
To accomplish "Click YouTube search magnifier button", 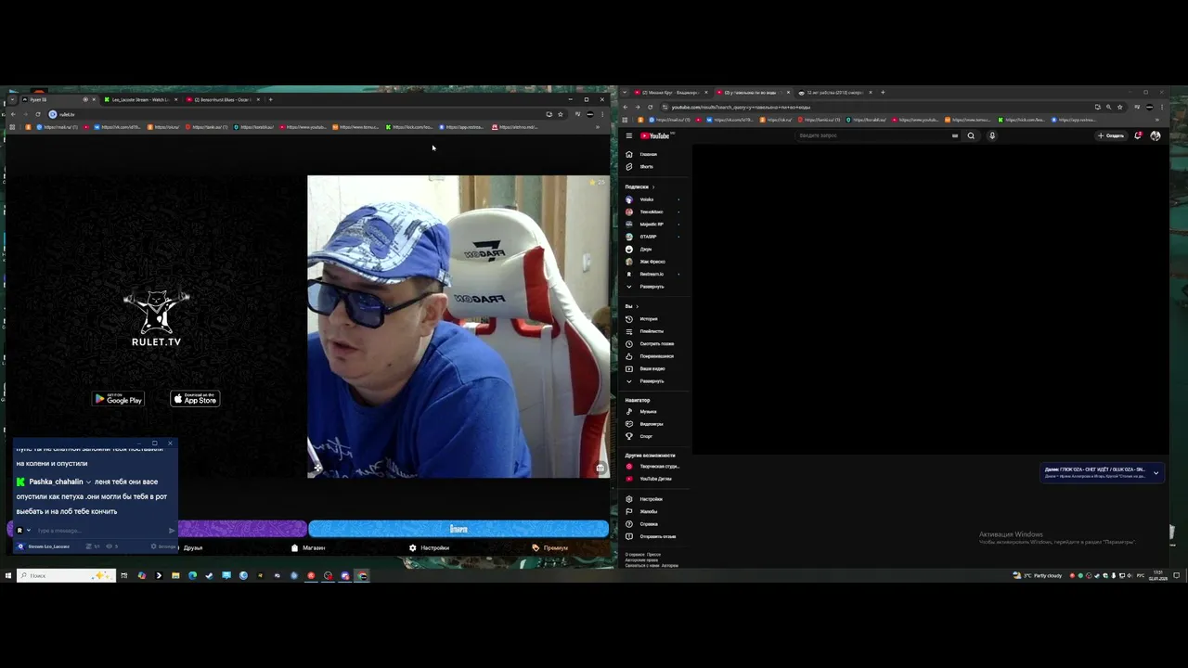I will point(971,135).
